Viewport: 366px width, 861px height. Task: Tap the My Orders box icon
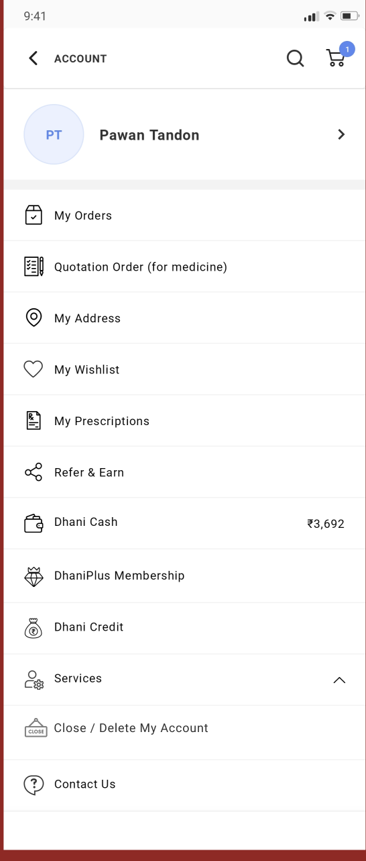click(x=34, y=215)
